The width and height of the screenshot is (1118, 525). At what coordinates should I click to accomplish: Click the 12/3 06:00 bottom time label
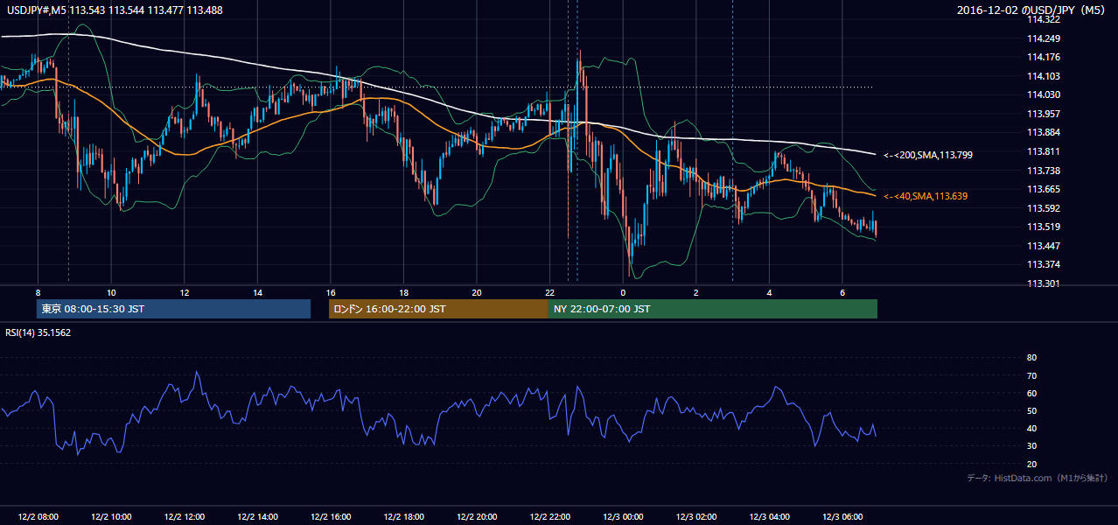pyautogui.click(x=842, y=516)
